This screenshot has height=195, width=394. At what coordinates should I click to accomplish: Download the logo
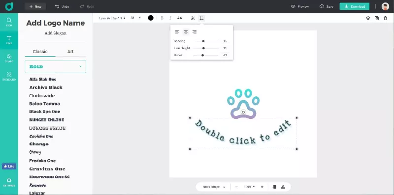(354, 6)
